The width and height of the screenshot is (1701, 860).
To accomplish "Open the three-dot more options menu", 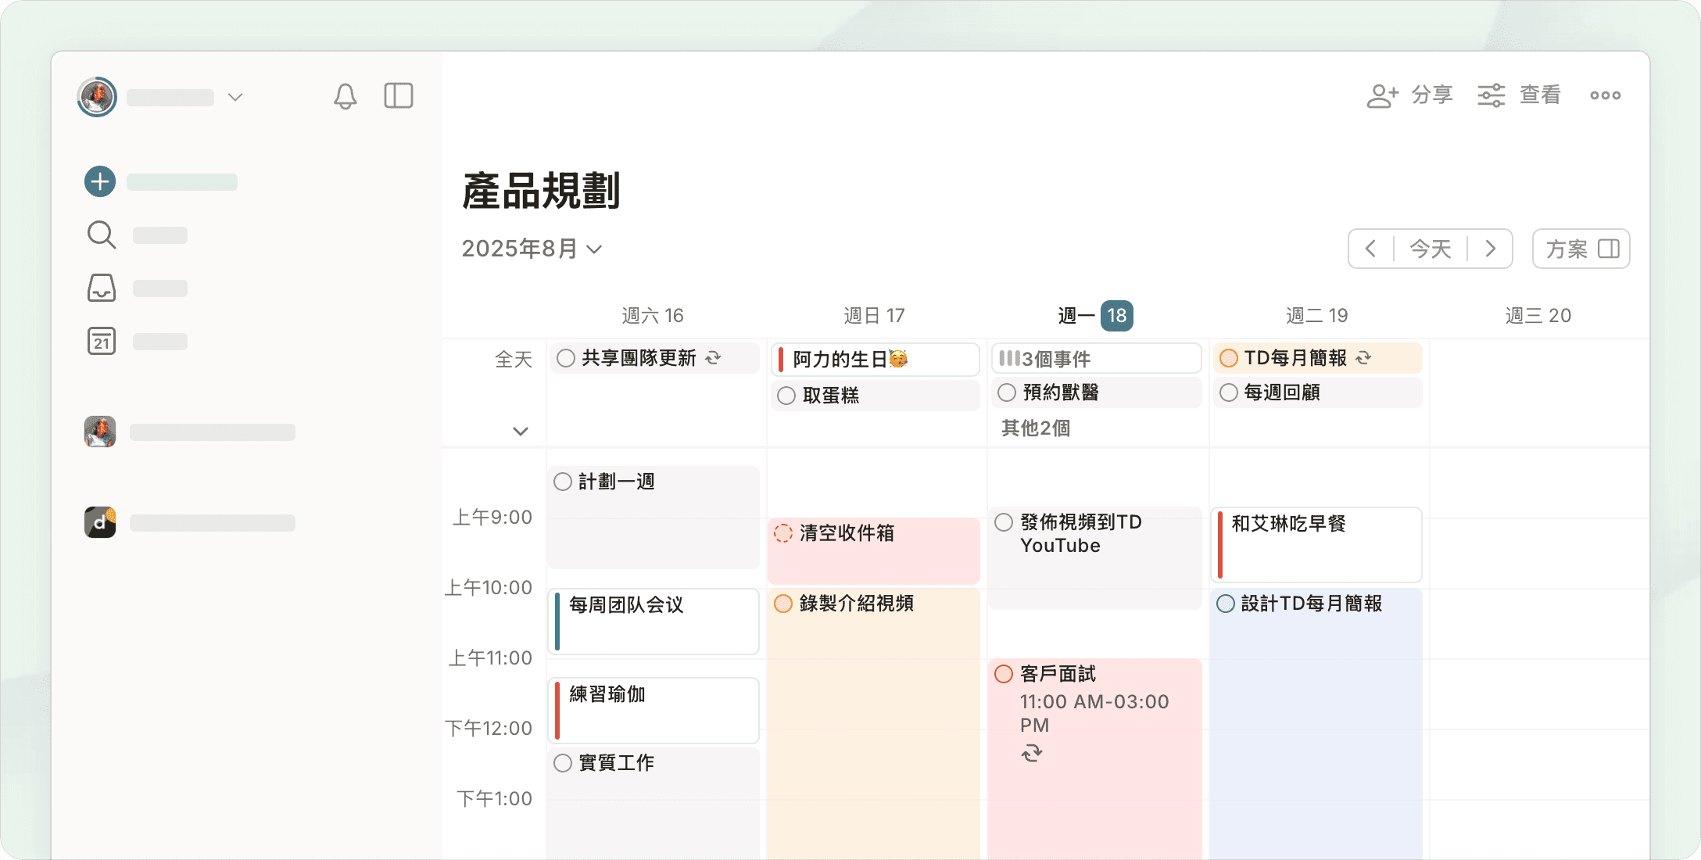I will pyautogui.click(x=1605, y=95).
